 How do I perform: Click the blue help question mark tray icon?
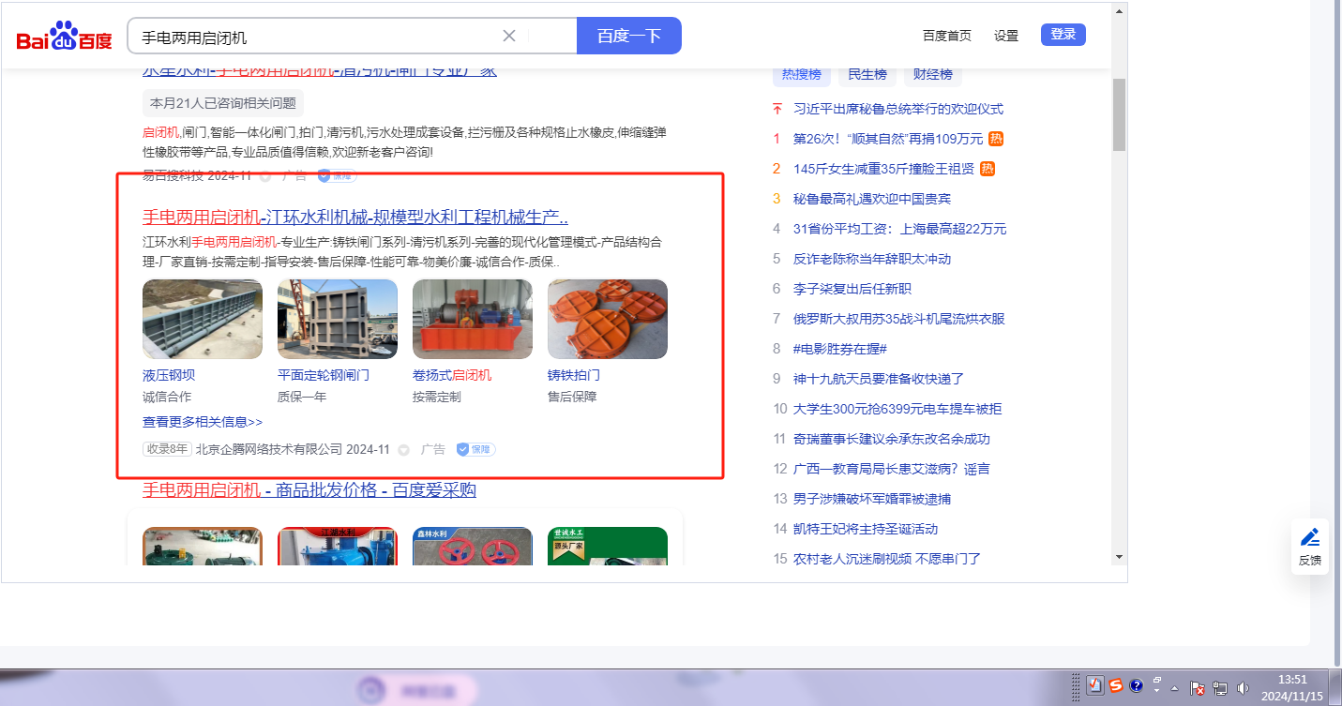pos(1136,685)
